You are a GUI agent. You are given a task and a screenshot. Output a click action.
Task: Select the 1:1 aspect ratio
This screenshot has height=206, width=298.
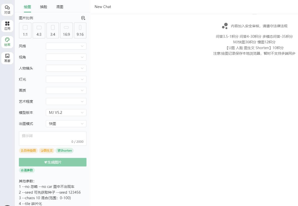[x=25, y=30]
